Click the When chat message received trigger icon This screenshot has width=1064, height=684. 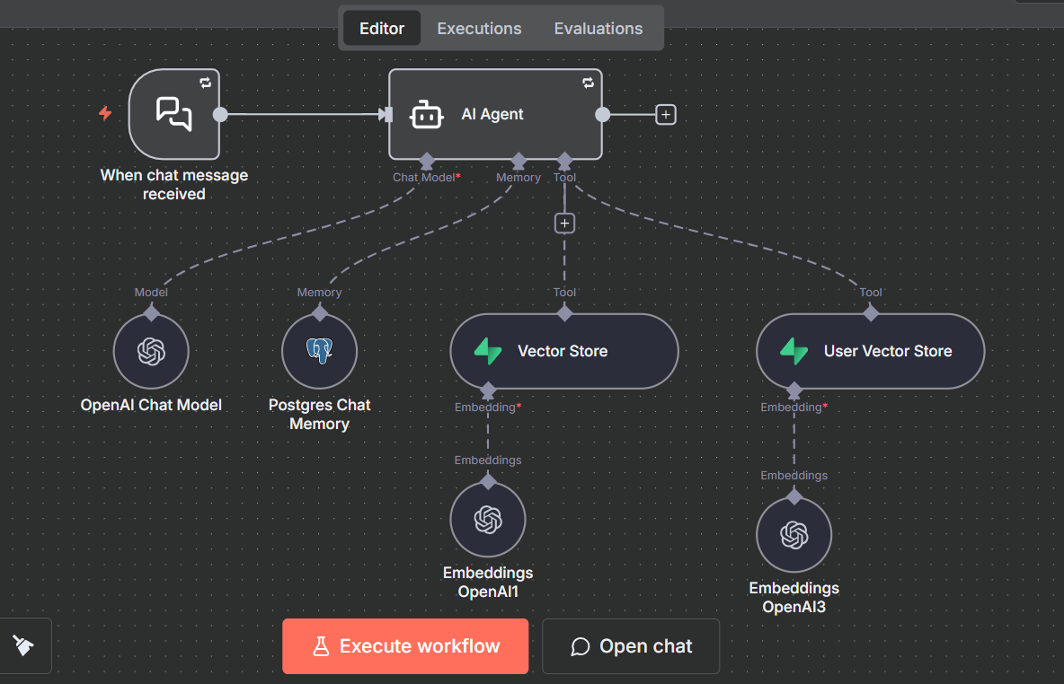pos(174,114)
